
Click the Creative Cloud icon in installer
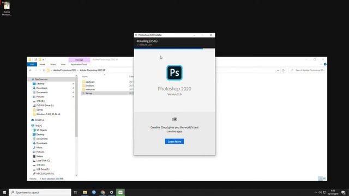tap(174, 119)
